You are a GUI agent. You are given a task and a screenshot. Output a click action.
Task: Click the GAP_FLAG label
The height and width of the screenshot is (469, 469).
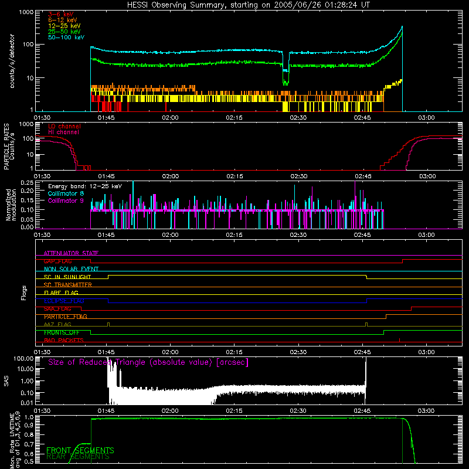tap(57, 261)
